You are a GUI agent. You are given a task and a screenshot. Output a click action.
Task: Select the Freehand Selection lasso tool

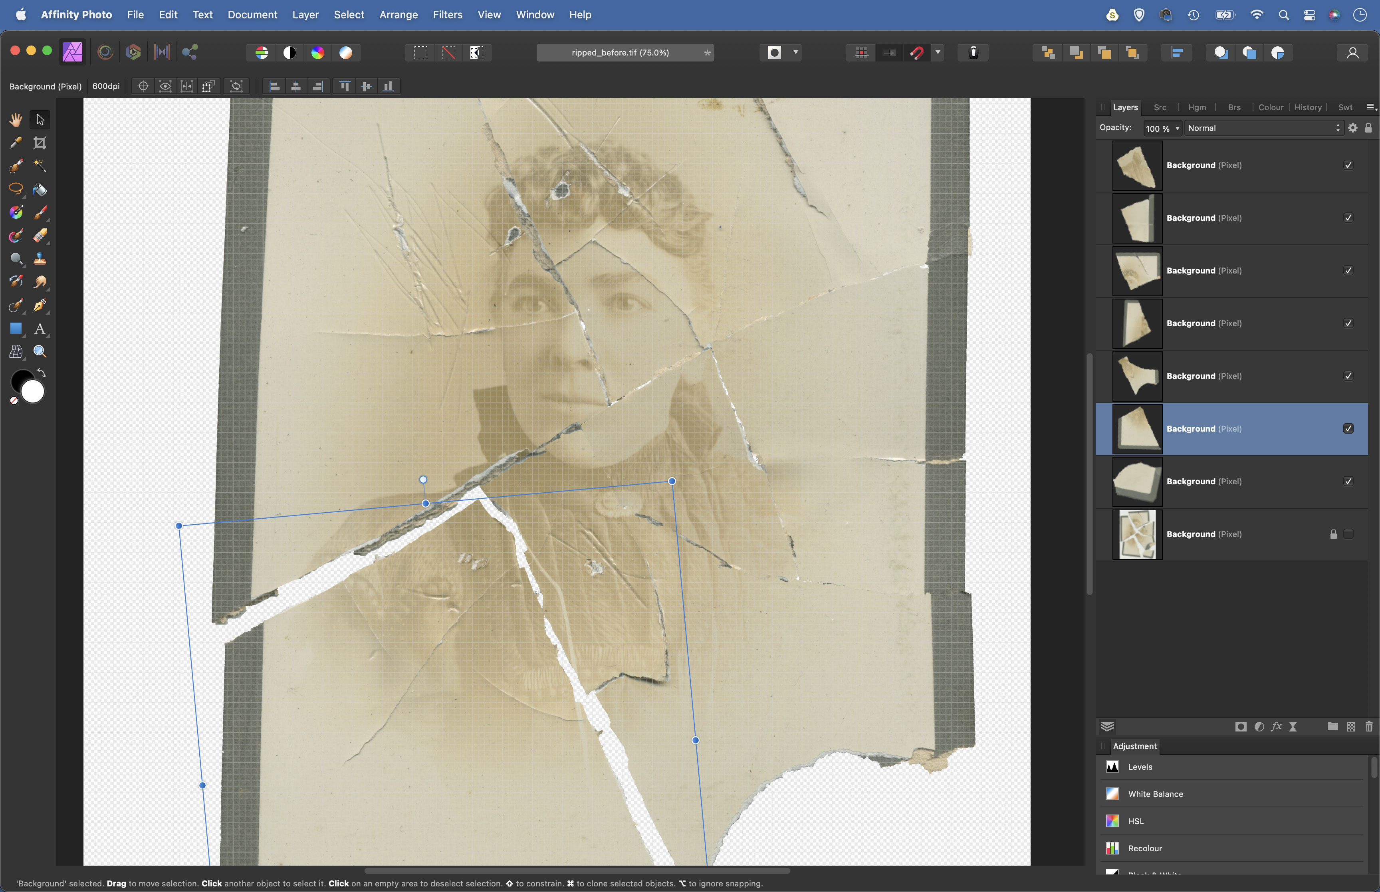click(x=16, y=189)
